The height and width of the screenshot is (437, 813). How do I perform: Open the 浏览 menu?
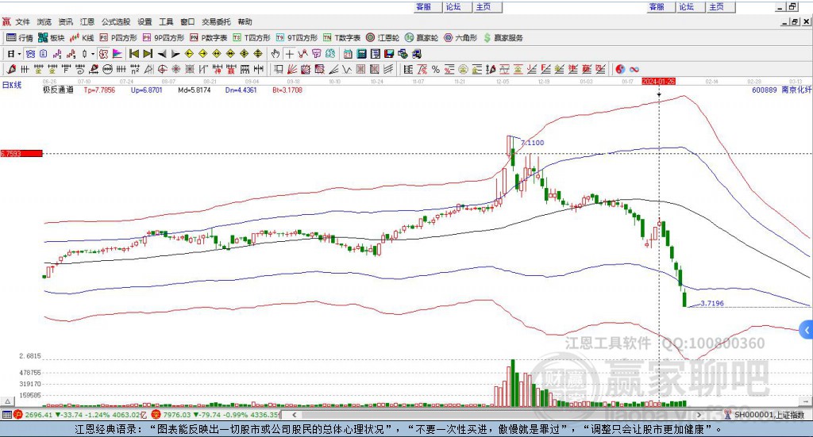click(44, 21)
